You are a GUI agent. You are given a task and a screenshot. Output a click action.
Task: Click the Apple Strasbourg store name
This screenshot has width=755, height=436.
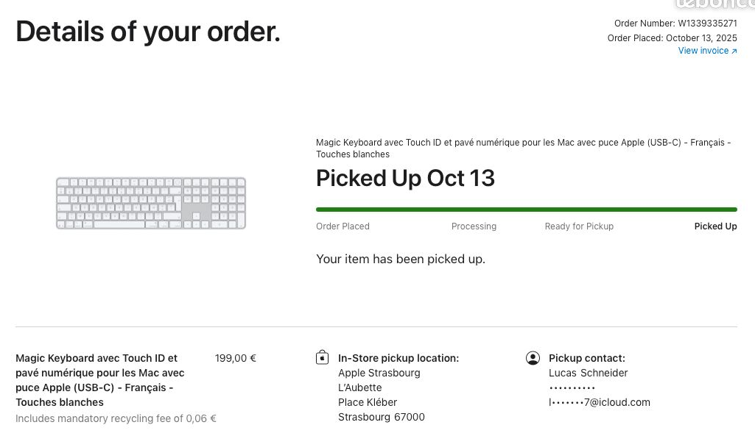coord(379,373)
